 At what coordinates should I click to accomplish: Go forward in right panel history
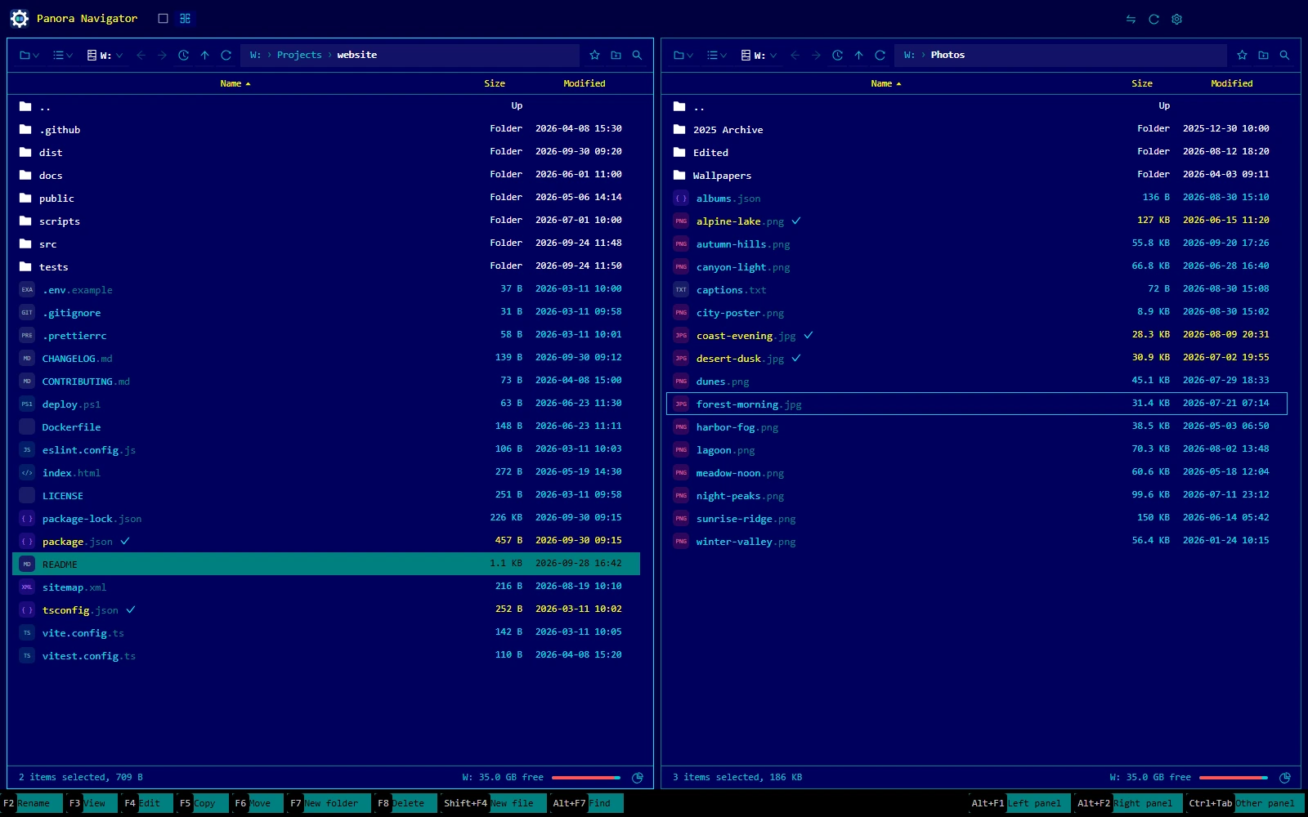[816, 55]
